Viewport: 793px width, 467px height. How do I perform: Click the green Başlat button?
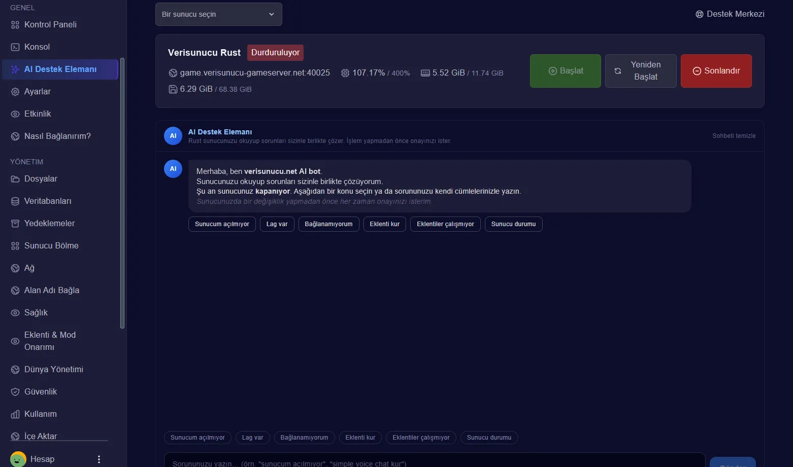click(x=566, y=71)
